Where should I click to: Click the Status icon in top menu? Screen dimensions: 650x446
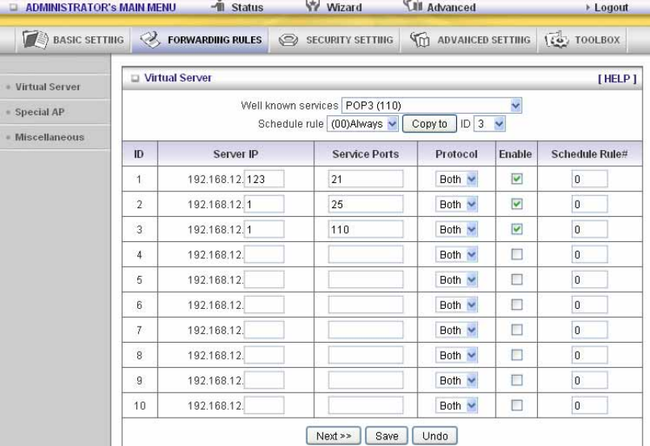[218, 6]
